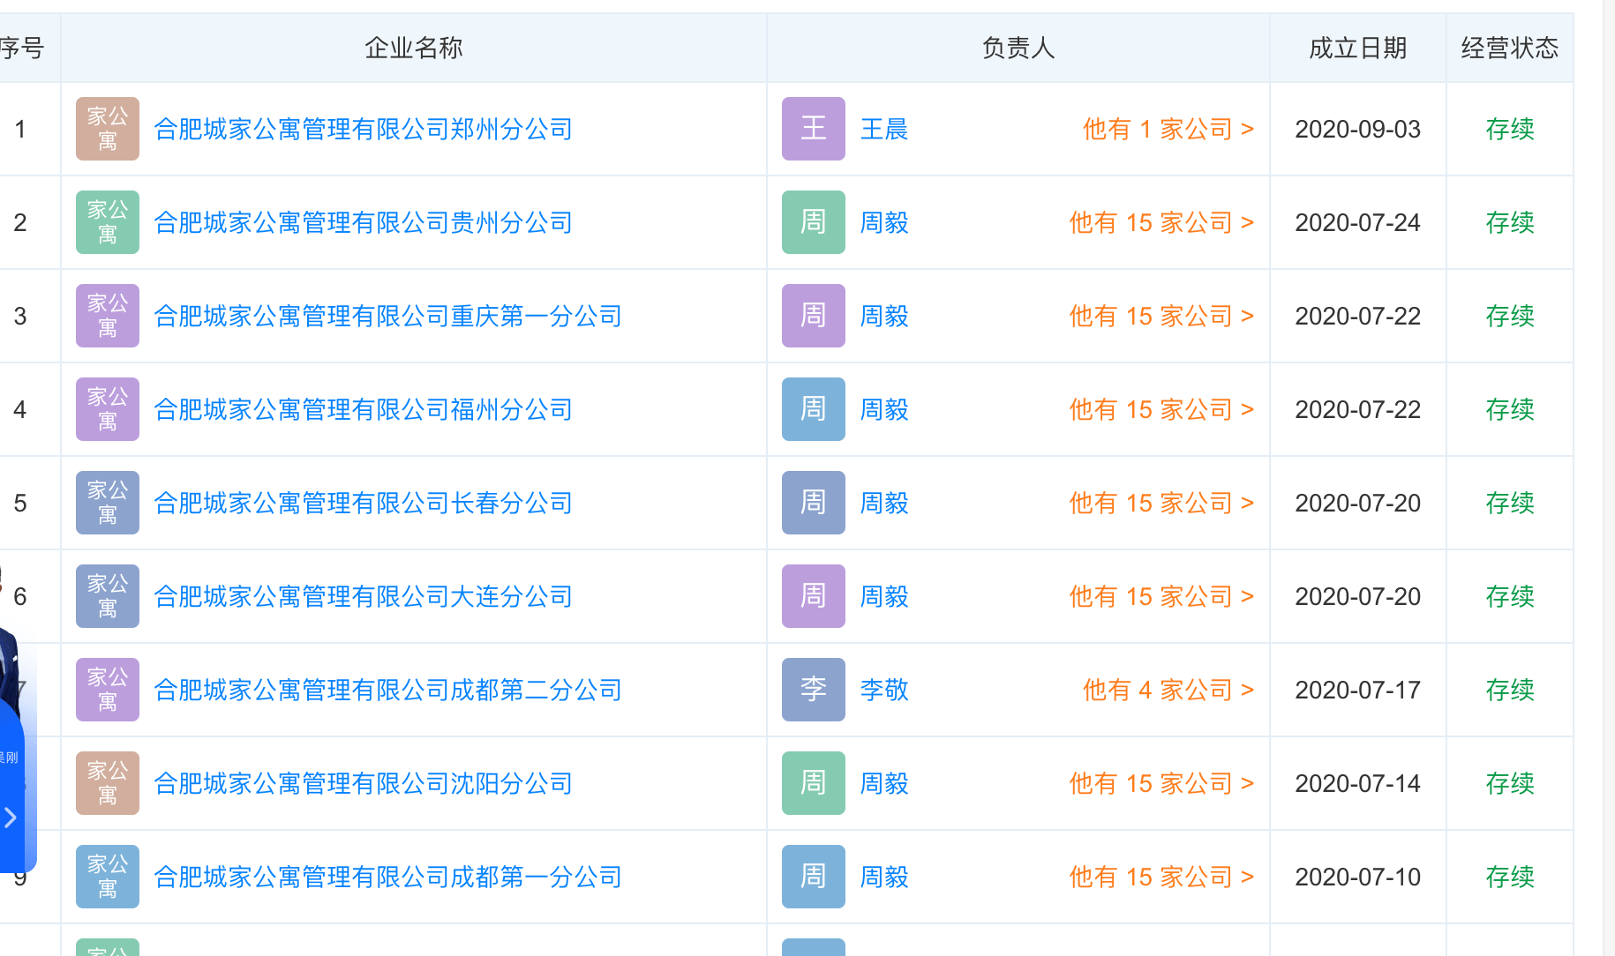Click the date 2020-07-10
Screen dimensions: 1615x956
1358,878
